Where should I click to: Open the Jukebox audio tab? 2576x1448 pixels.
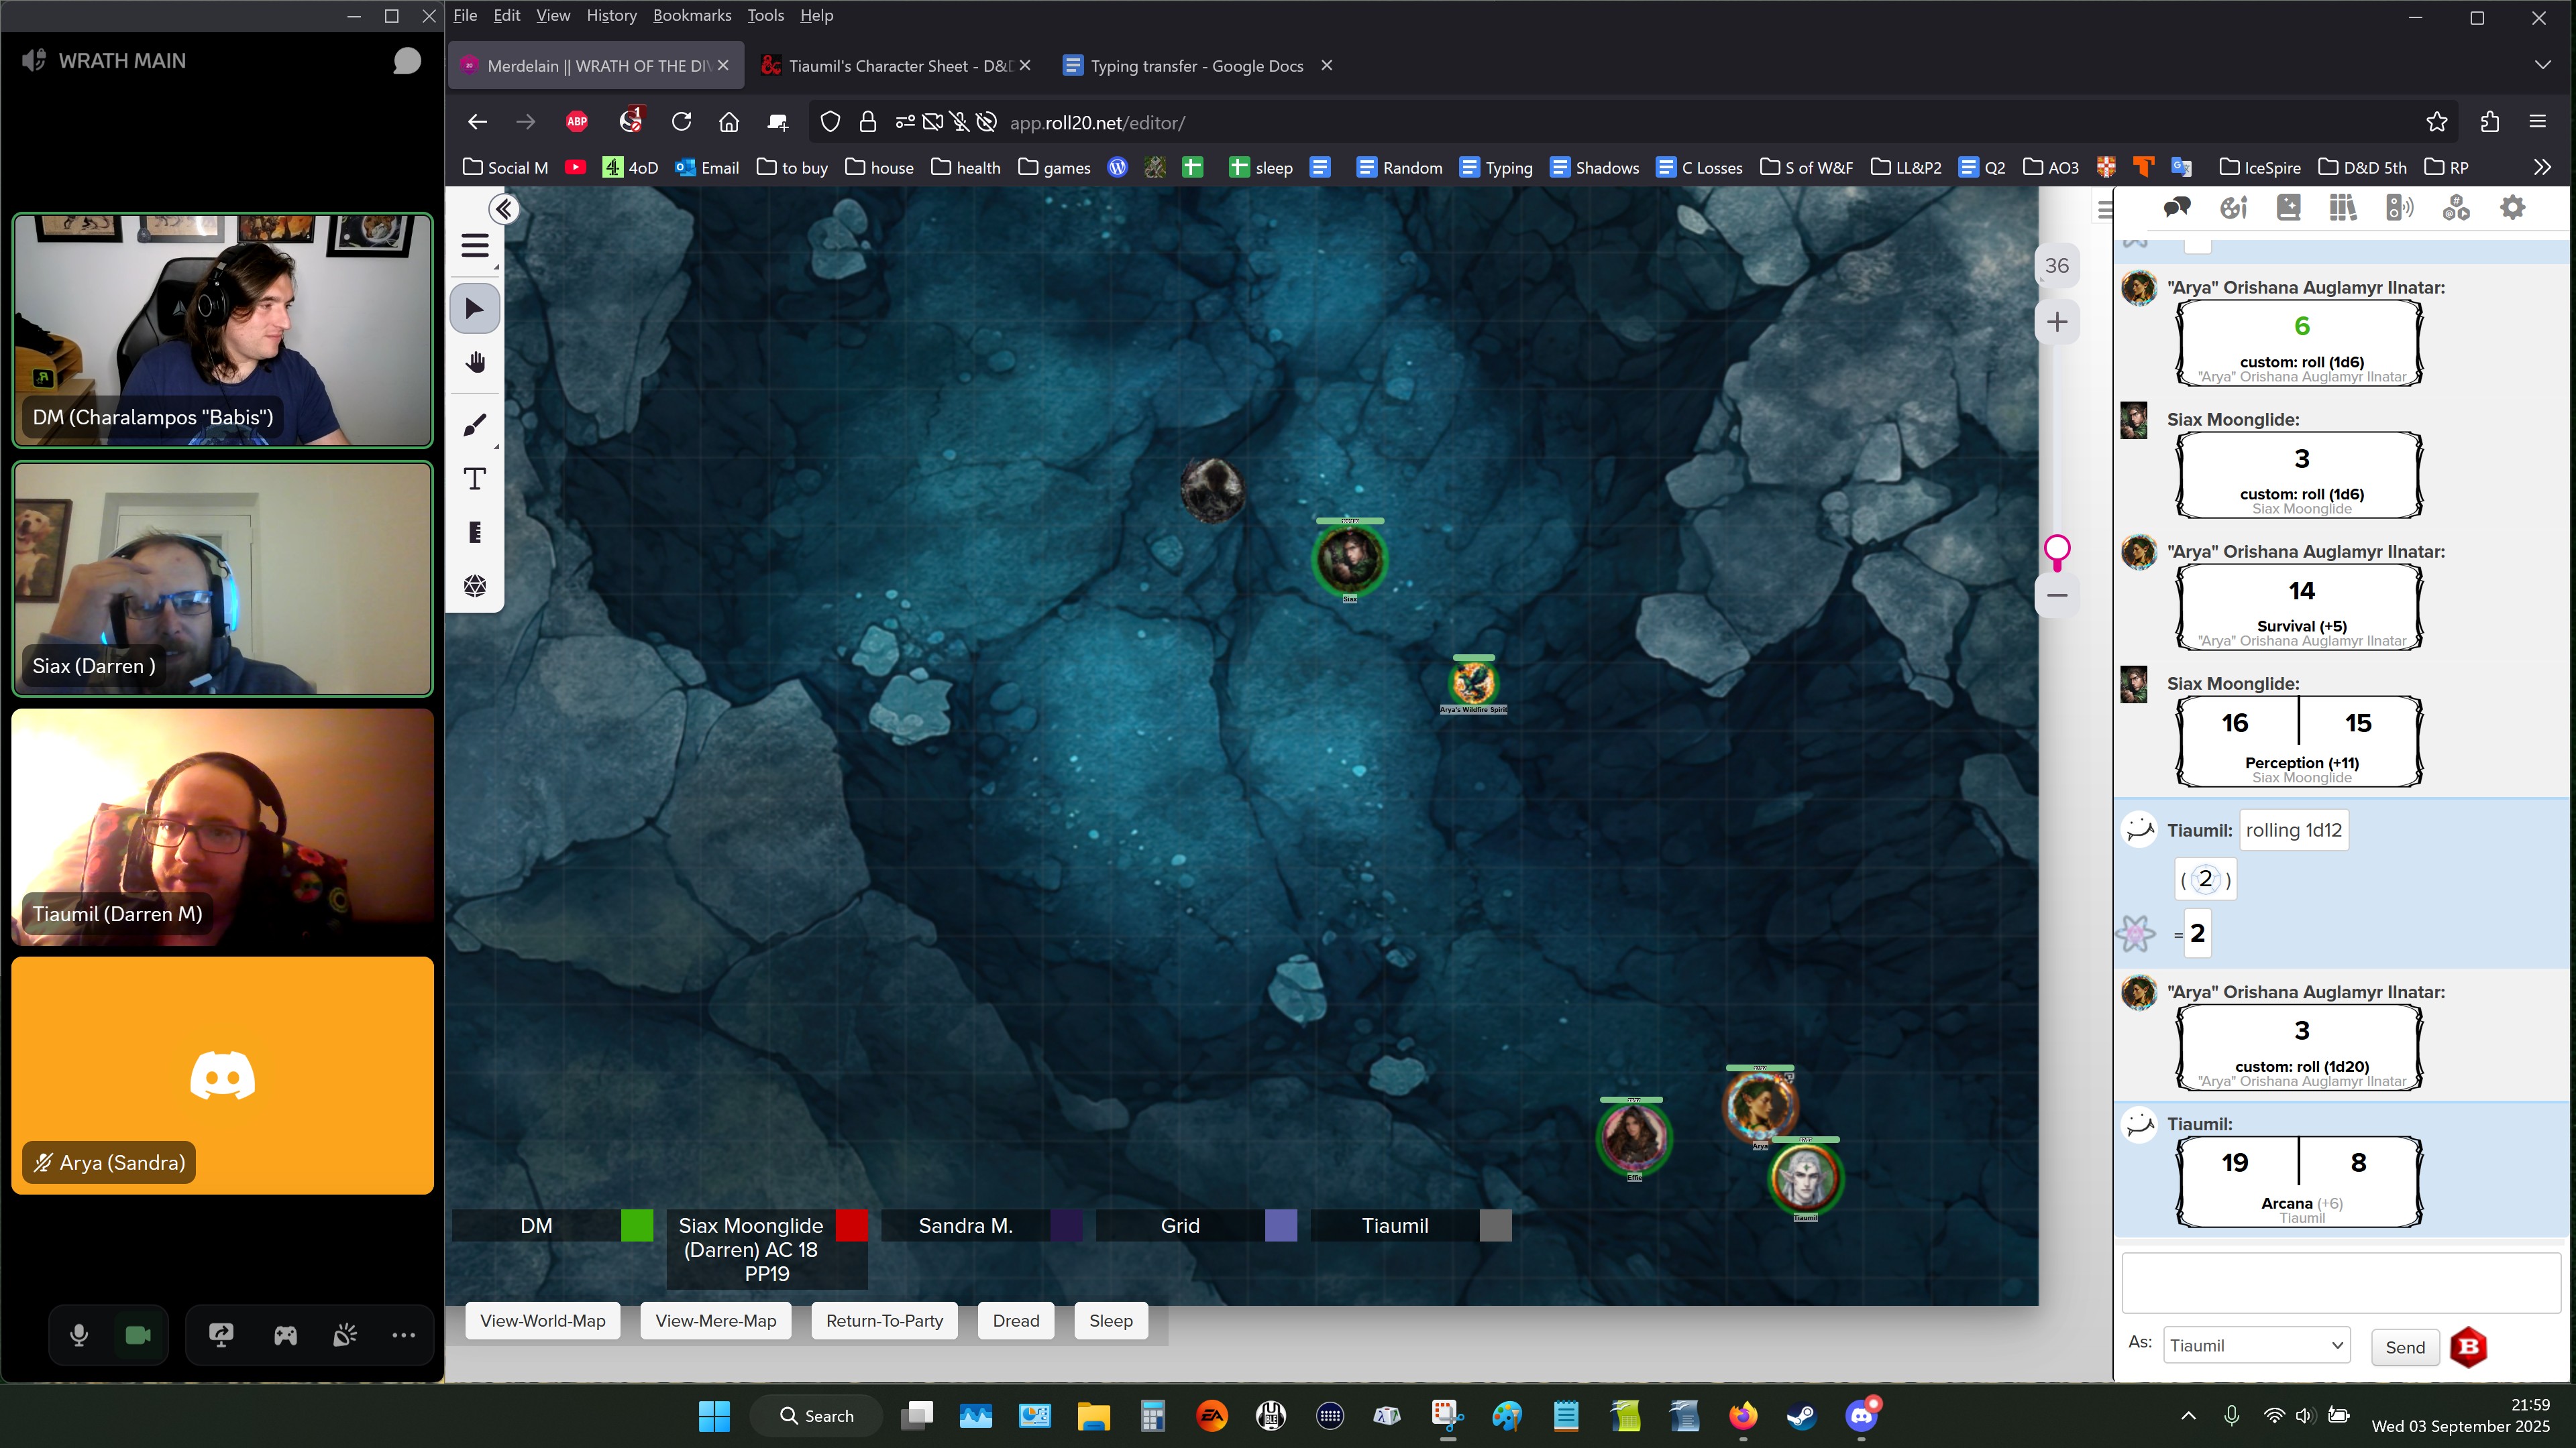pos(2399,208)
